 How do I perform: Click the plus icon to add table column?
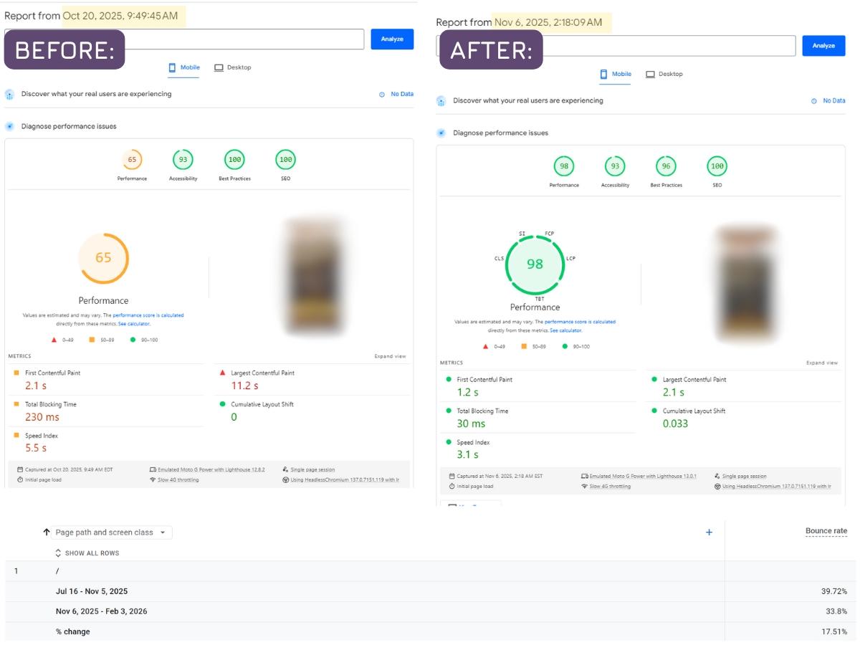point(709,532)
